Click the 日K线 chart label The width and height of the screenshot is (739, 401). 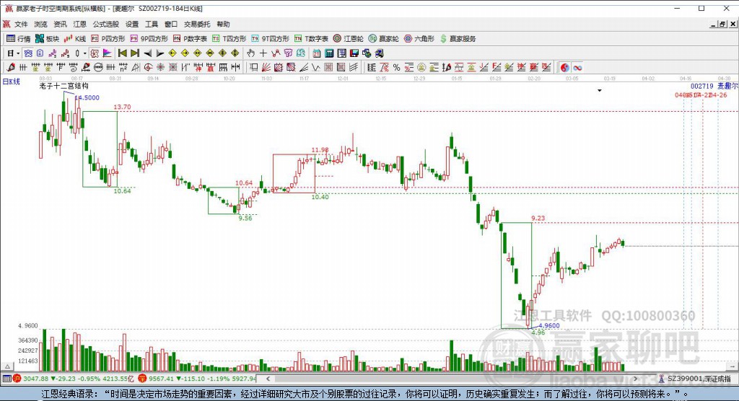coord(12,81)
